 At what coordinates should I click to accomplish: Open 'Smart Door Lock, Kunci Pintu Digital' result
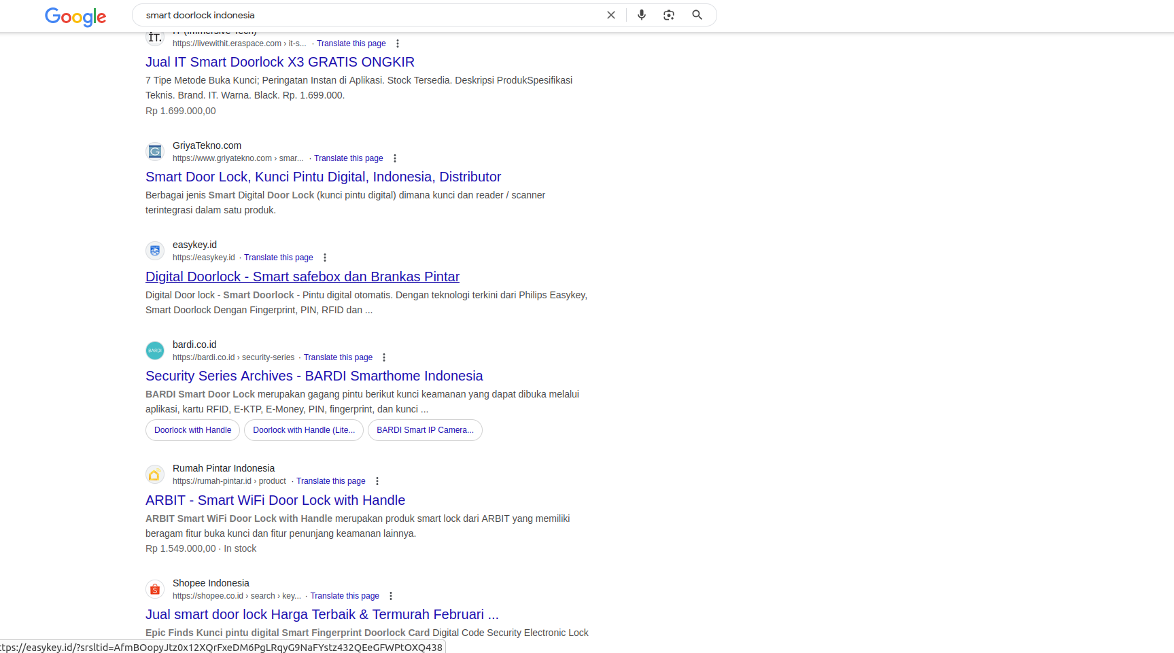[x=323, y=177]
